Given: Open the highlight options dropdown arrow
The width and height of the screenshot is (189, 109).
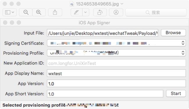Looking at the screenshot, I should (x=85, y=12).
